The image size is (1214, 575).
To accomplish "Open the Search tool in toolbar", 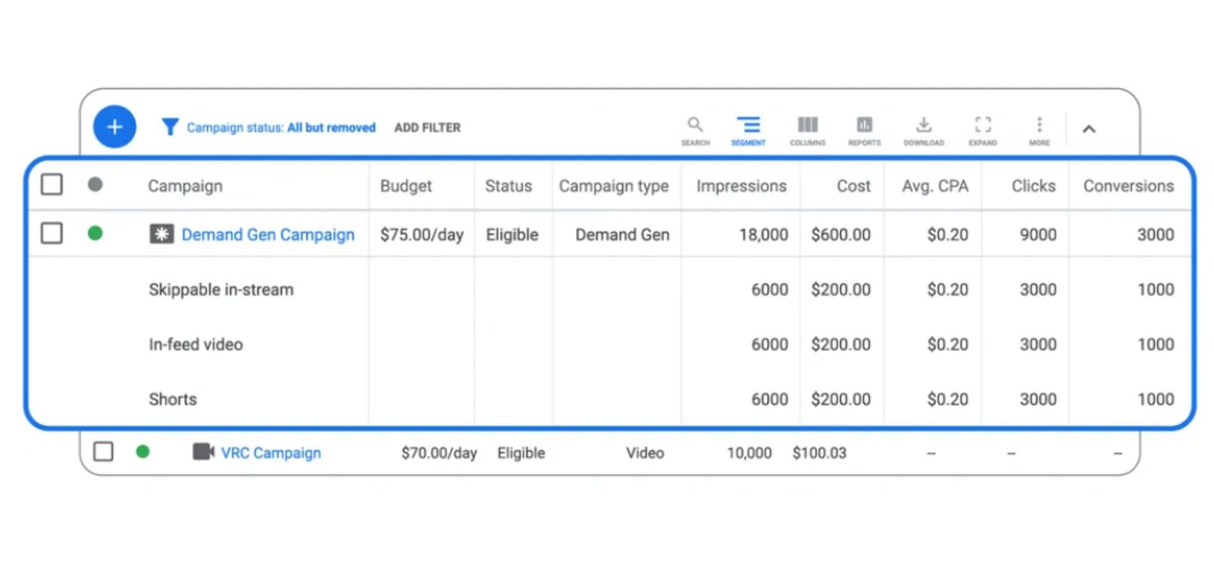I will click(x=695, y=130).
